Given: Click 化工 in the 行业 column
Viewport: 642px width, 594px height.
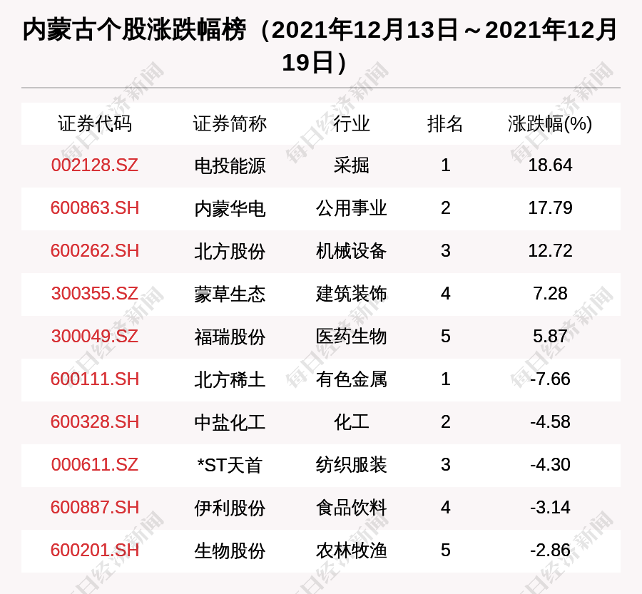Looking at the screenshot, I should pos(351,422).
